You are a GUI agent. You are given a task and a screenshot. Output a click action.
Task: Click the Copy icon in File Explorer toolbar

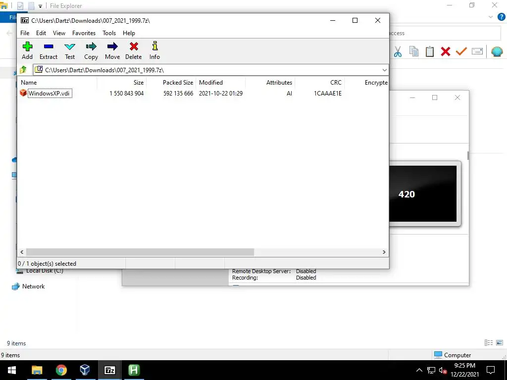413,51
